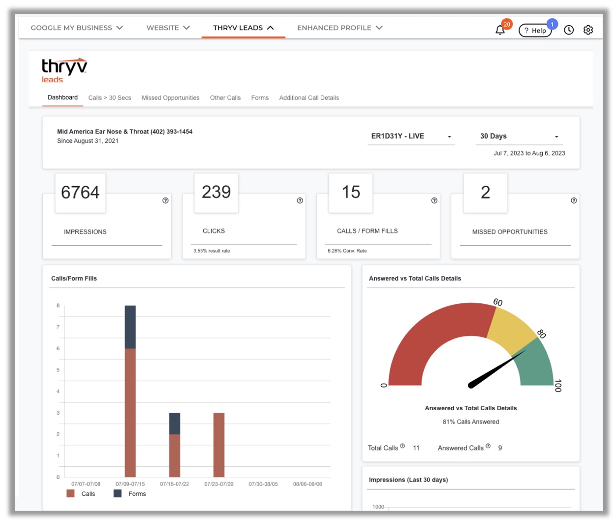Screen dimensions: 616x523
Task: Click the Total Calls info icon
Action: [402, 446]
